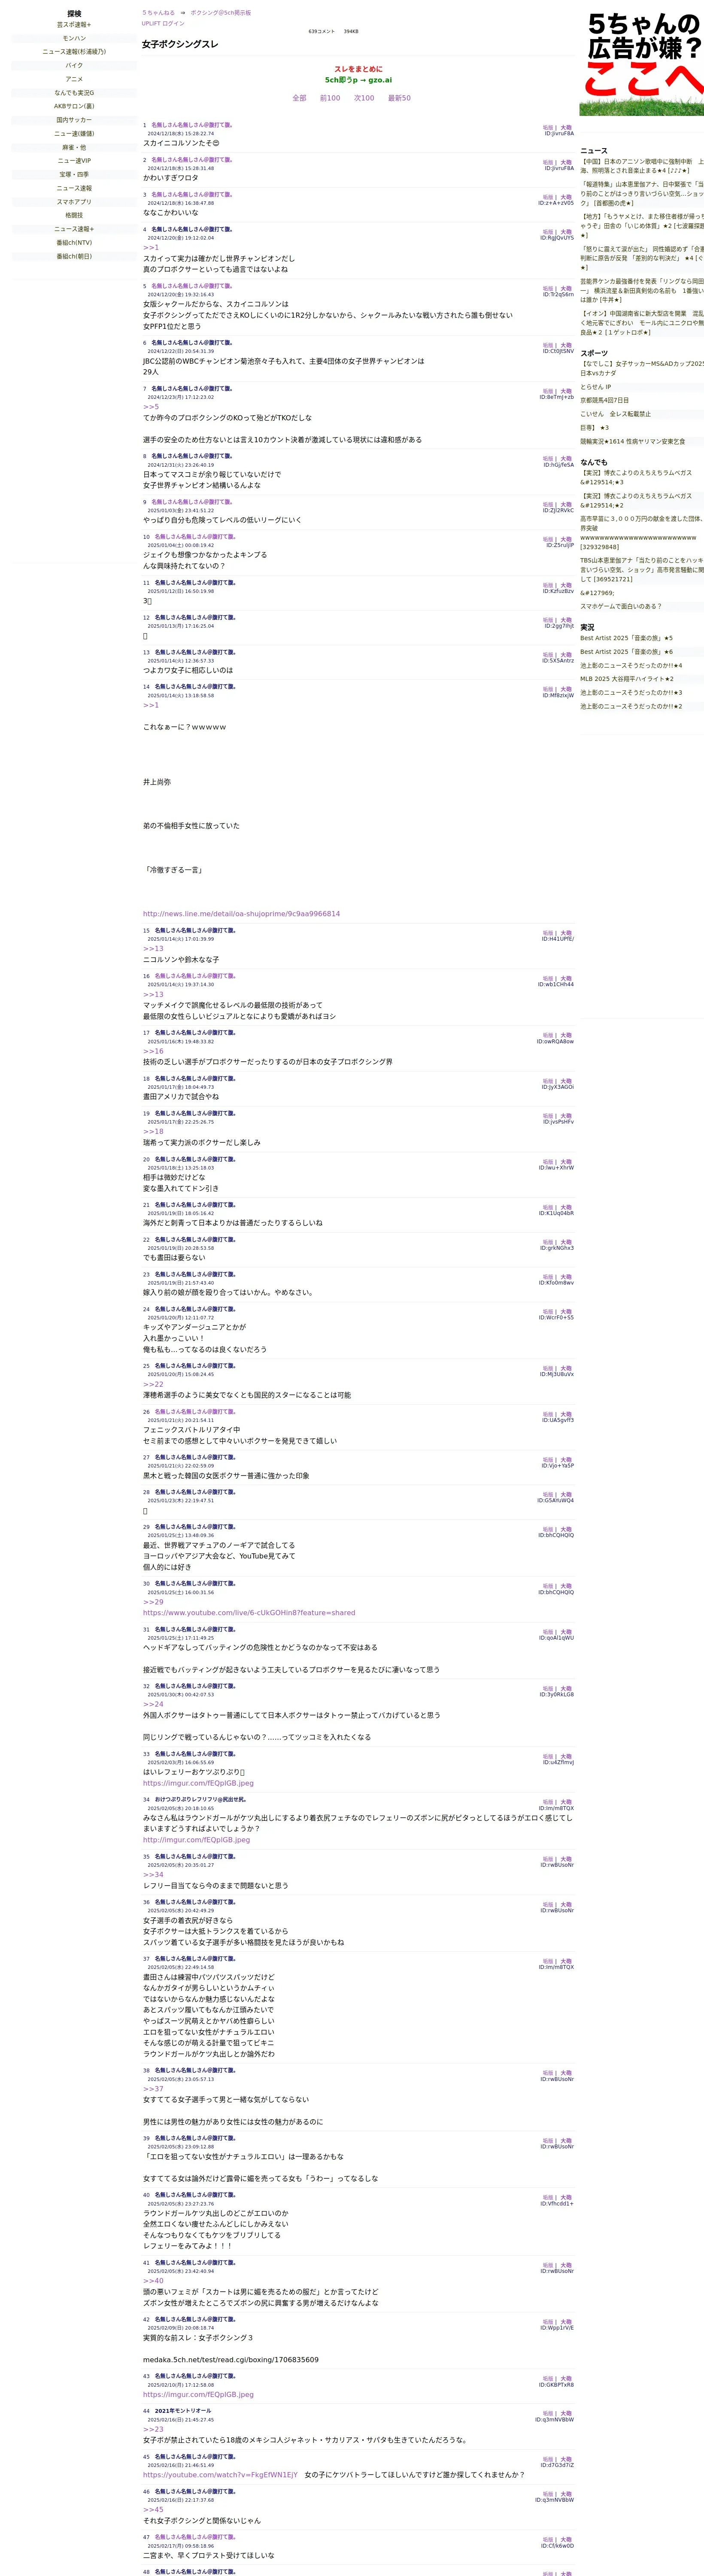Viewport: 704px width, 2576px height.
Task: Open 池上彰のニュースそうだったのか!!★4 thread
Action: [631, 665]
